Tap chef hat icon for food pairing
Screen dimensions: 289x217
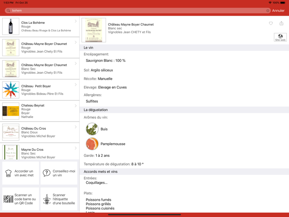(8, 173)
